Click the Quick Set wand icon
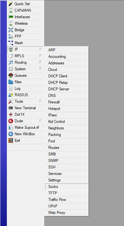Viewport: 124px width, 226px height. point(11,4)
